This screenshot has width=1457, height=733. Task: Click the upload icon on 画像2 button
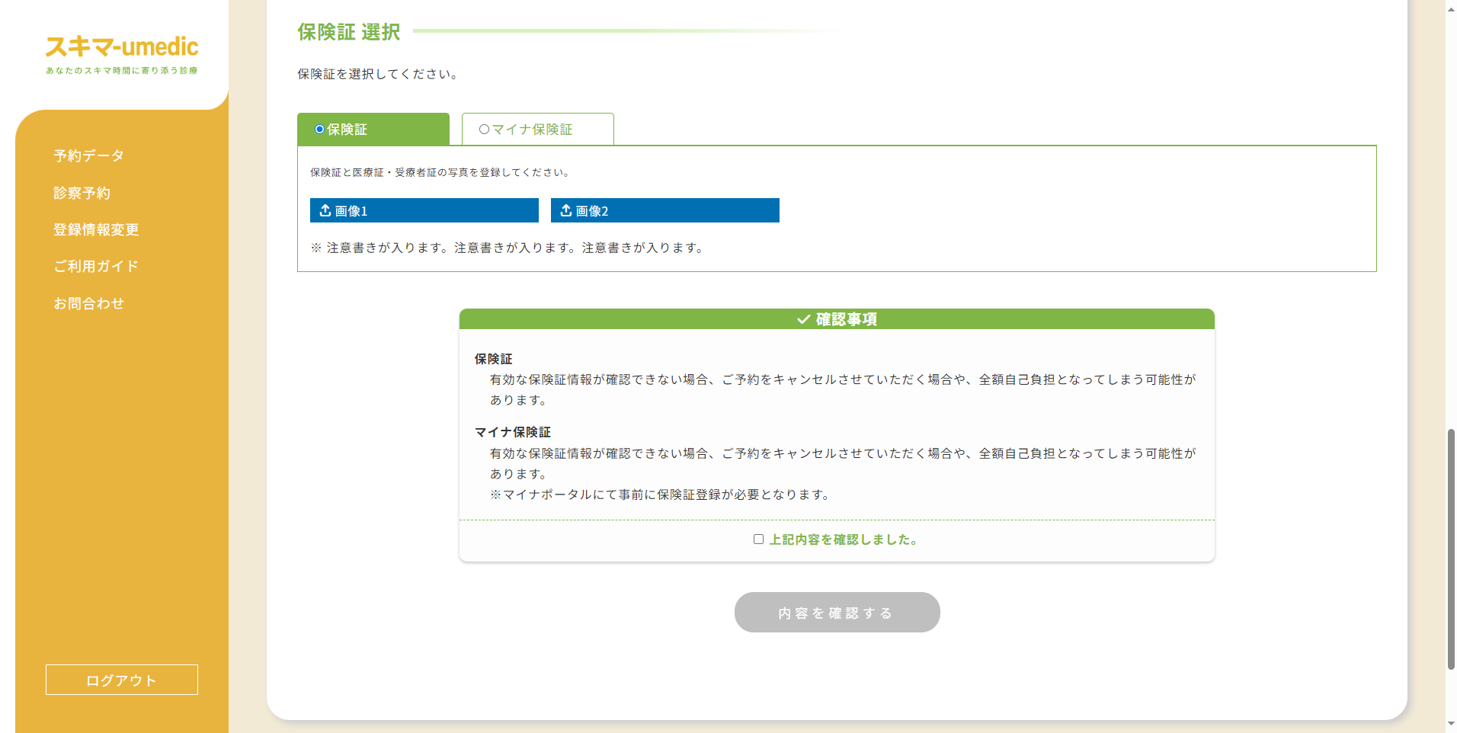565,210
